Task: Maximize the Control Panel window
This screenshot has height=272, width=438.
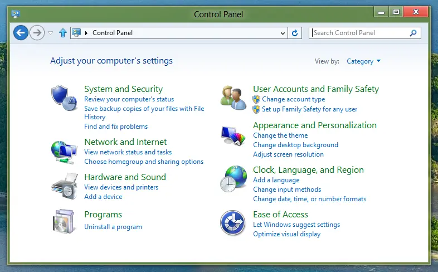Action: click(396, 12)
